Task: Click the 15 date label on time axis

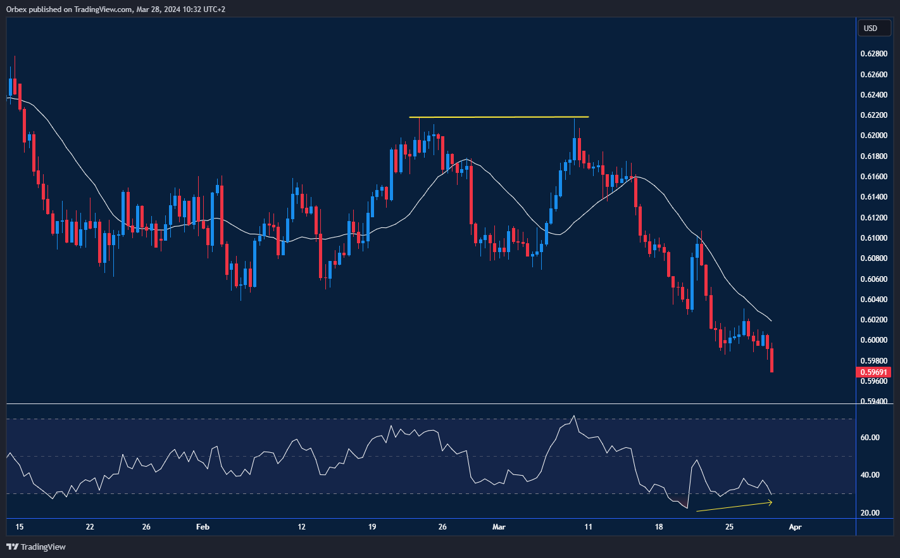Action: tap(19, 527)
